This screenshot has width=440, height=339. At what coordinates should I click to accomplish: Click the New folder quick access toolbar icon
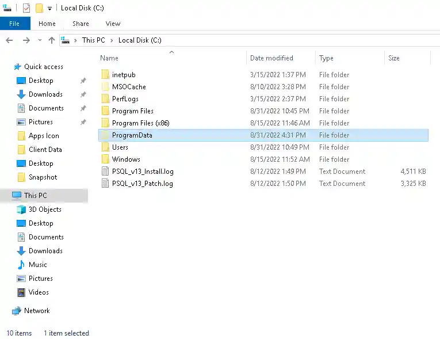pos(39,8)
